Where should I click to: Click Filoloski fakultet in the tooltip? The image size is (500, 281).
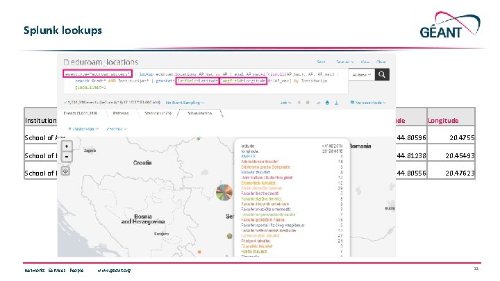pyautogui.click(x=256, y=241)
